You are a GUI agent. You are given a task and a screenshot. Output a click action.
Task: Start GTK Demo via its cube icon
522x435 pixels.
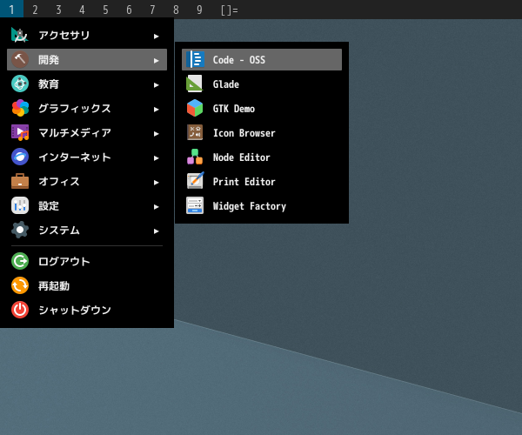click(195, 108)
